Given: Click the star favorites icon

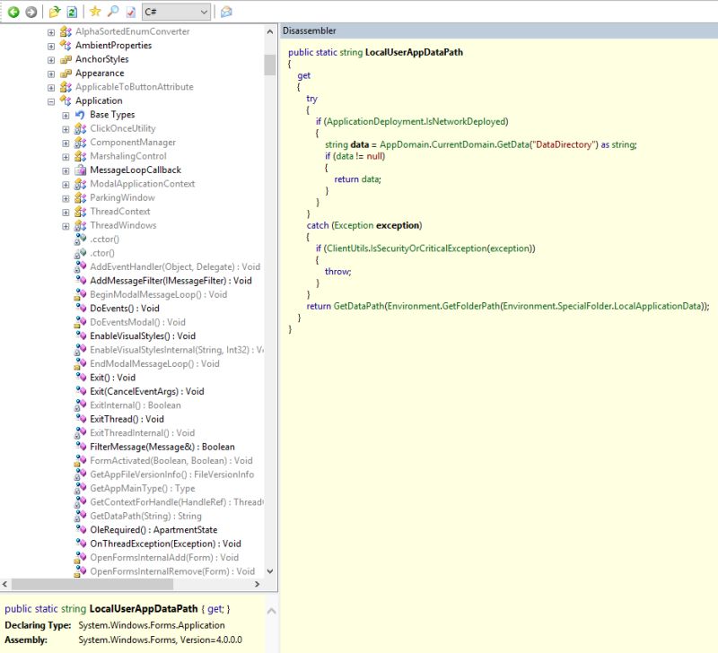Looking at the screenshot, I should coord(94,12).
